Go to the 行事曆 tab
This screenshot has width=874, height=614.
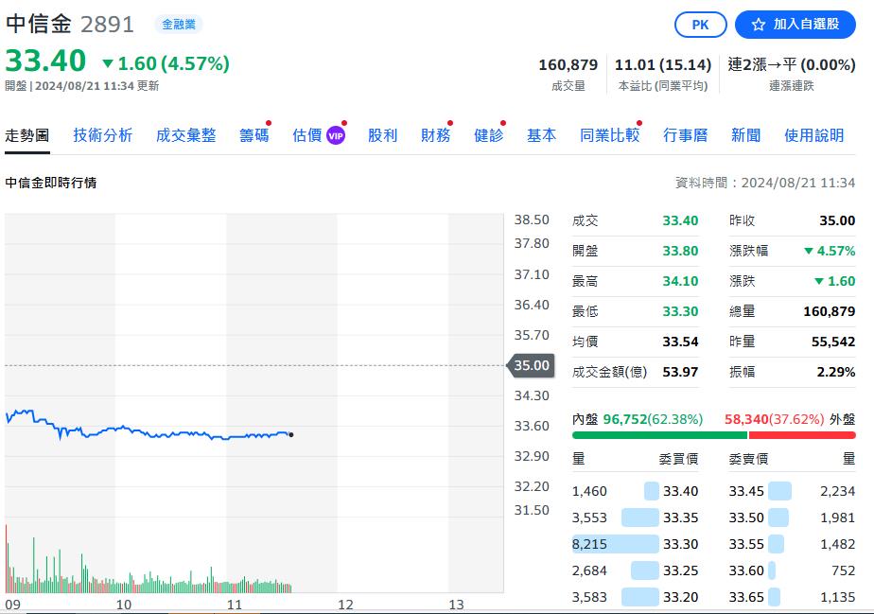tap(685, 135)
